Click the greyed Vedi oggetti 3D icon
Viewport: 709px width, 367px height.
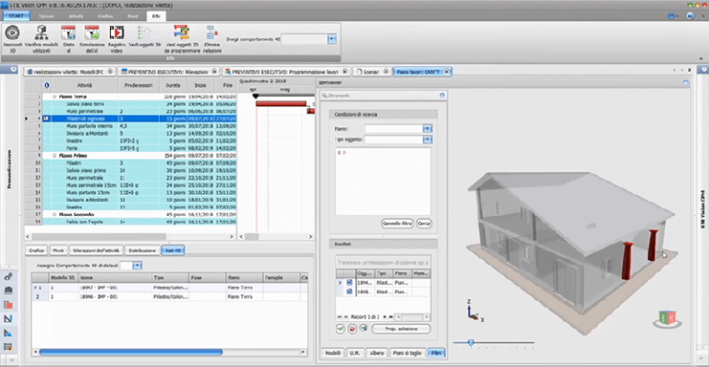[144, 32]
